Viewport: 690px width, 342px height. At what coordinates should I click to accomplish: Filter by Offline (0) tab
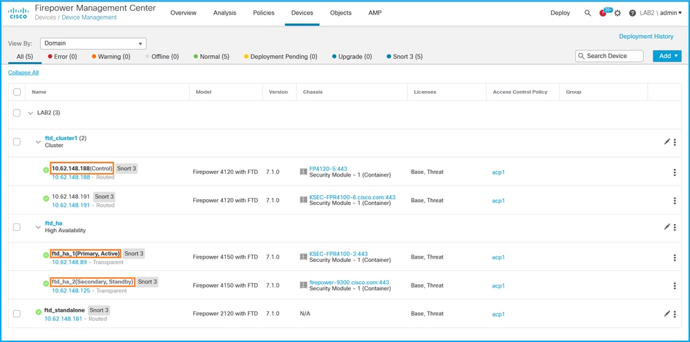click(x=162, y=57)
